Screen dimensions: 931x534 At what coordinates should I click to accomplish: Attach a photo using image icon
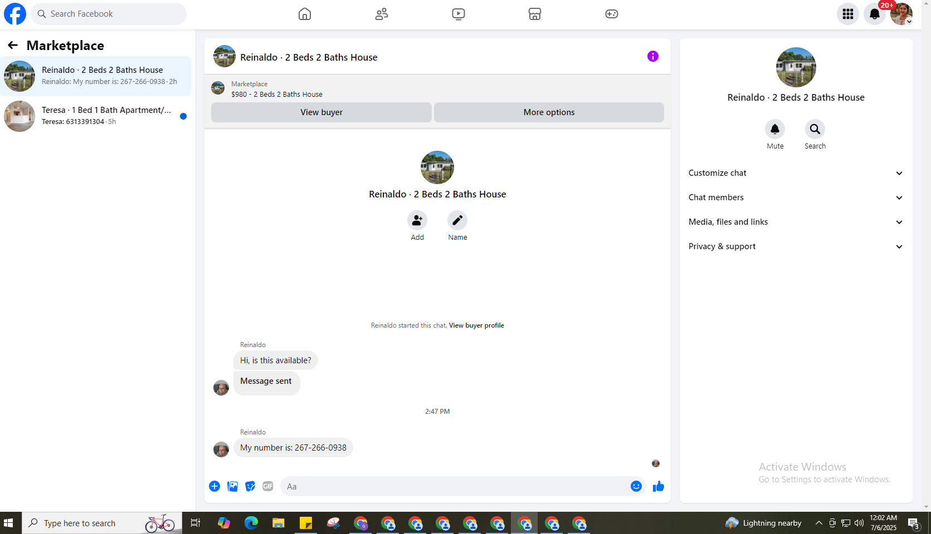pos(232,486)
